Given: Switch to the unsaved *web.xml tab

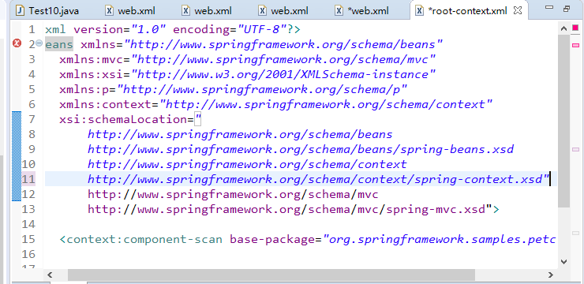Looking at the screenshot, I should pyautogui.click(x=362, y=10).
